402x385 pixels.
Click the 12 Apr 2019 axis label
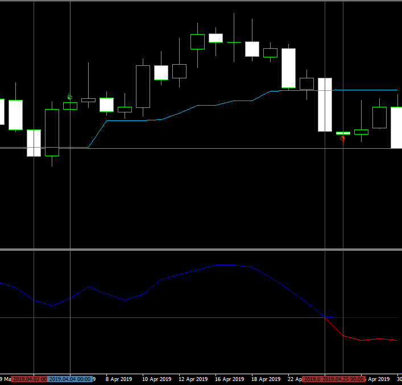coord(193,379)
